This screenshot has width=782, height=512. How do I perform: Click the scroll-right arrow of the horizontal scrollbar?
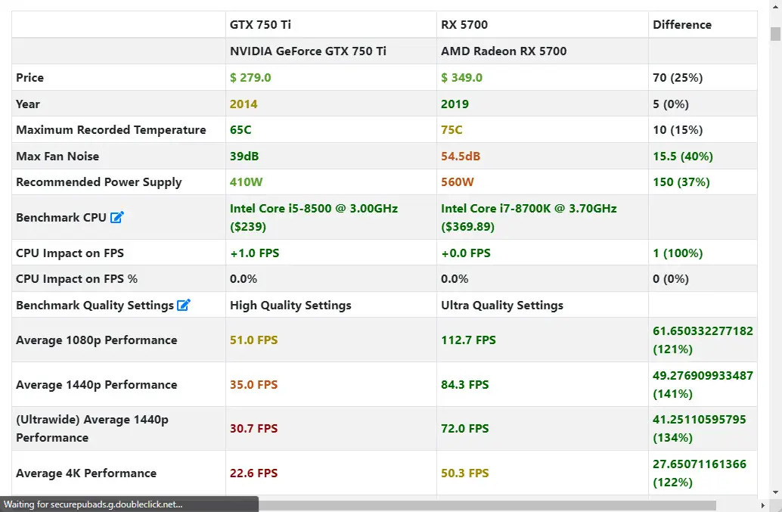tap(762, 505)
